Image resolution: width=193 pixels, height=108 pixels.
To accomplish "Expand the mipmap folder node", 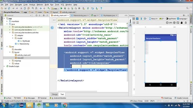I will 10,61.
